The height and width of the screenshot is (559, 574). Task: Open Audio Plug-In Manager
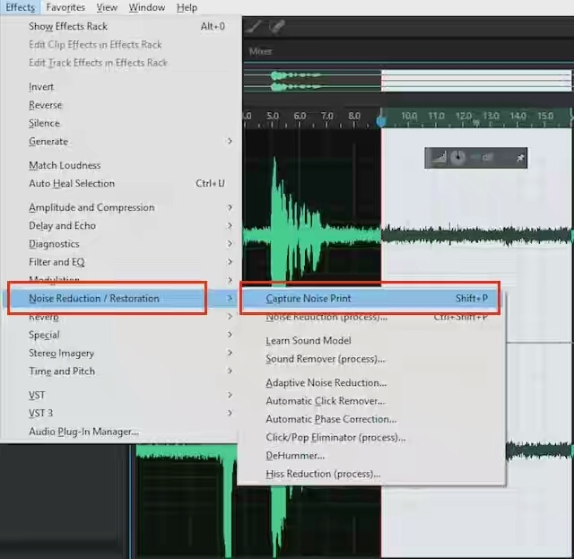click(x=83, y=432)
